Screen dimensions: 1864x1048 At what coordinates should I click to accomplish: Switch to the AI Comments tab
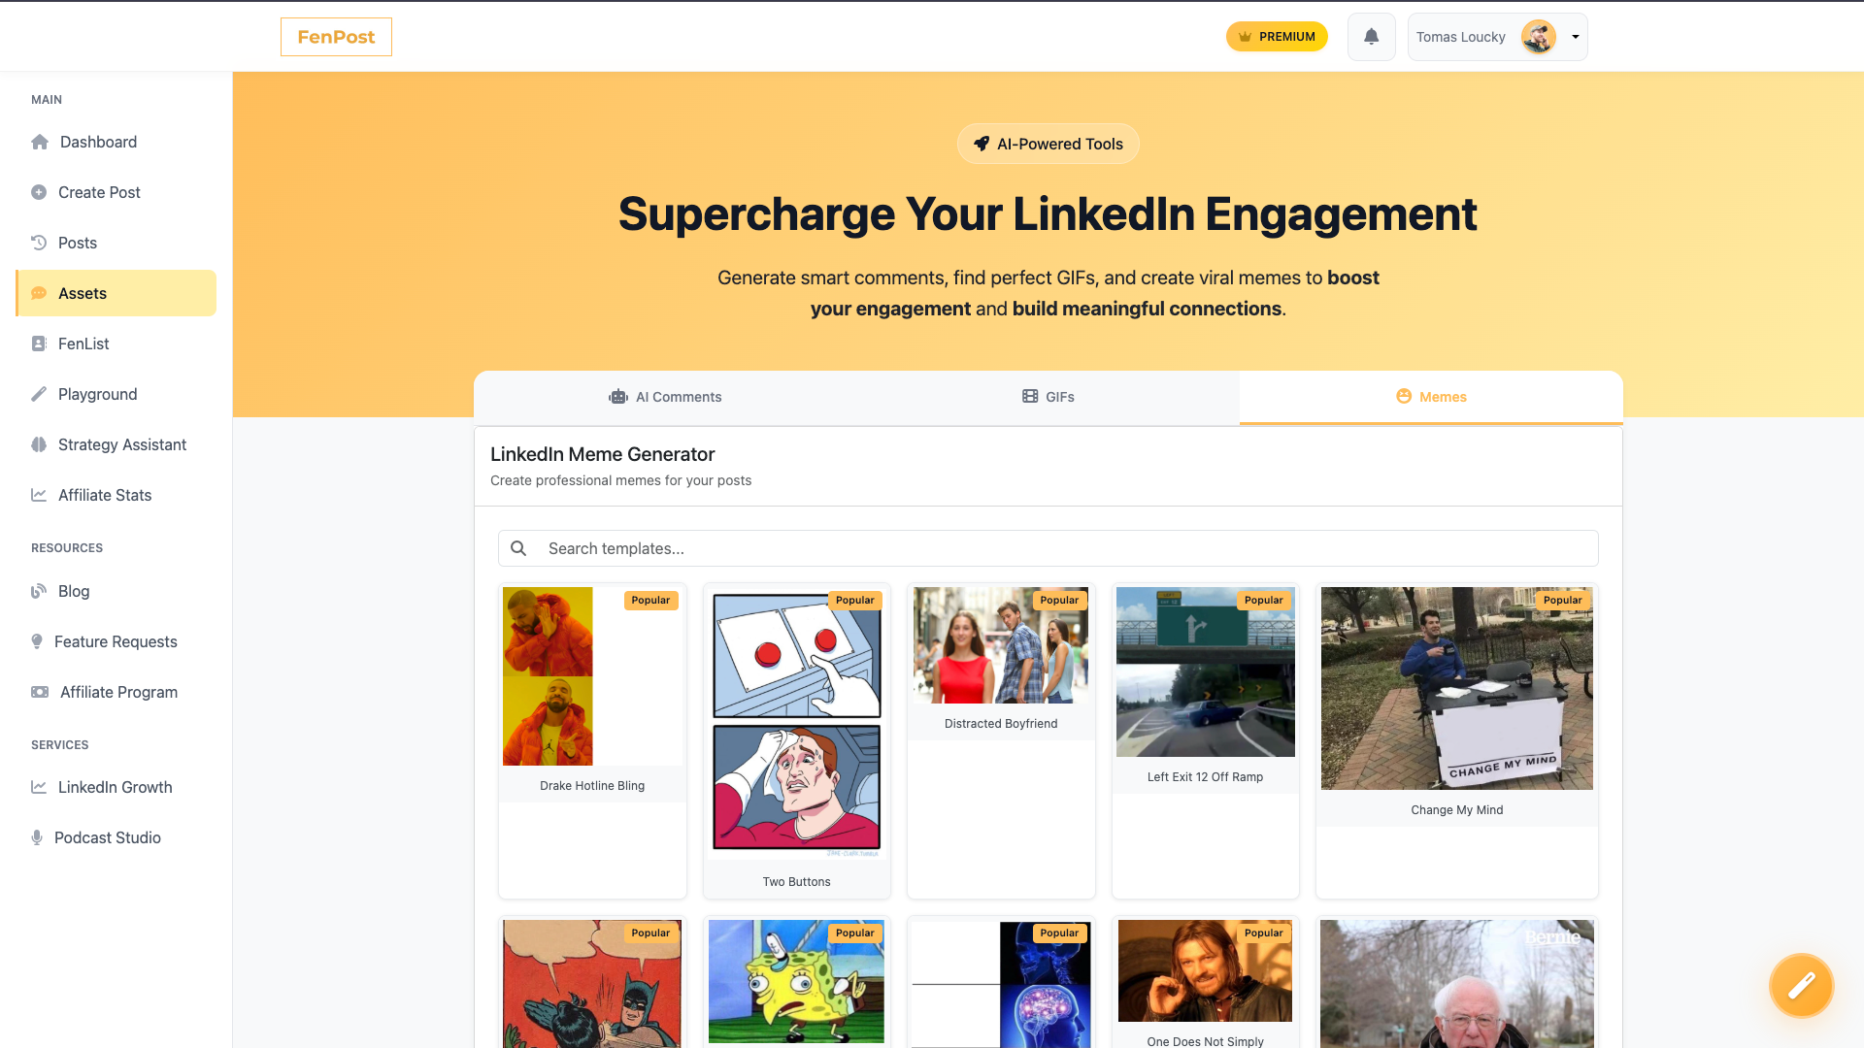click(665, 397)
